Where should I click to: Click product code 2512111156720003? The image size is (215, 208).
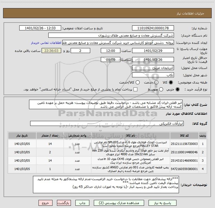pyautogui.click(x=184, y=144)
